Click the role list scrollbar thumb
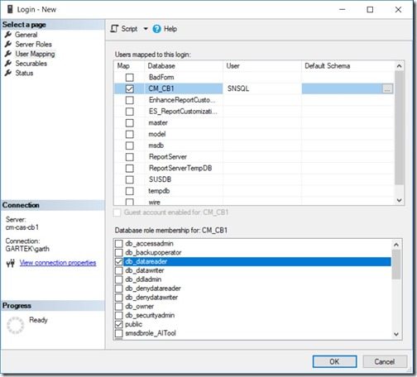The image size is (417, 377). (396, 265)
